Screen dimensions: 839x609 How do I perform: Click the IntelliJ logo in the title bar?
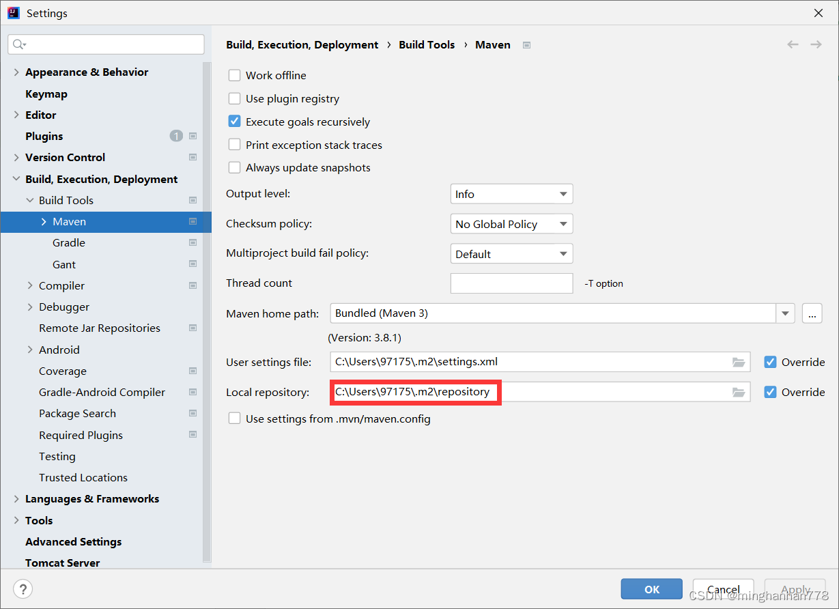14,13
